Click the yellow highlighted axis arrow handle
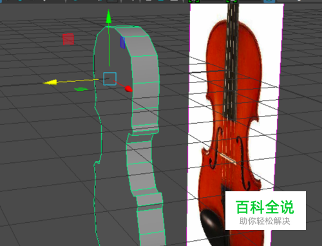 [x=50, y=82]
